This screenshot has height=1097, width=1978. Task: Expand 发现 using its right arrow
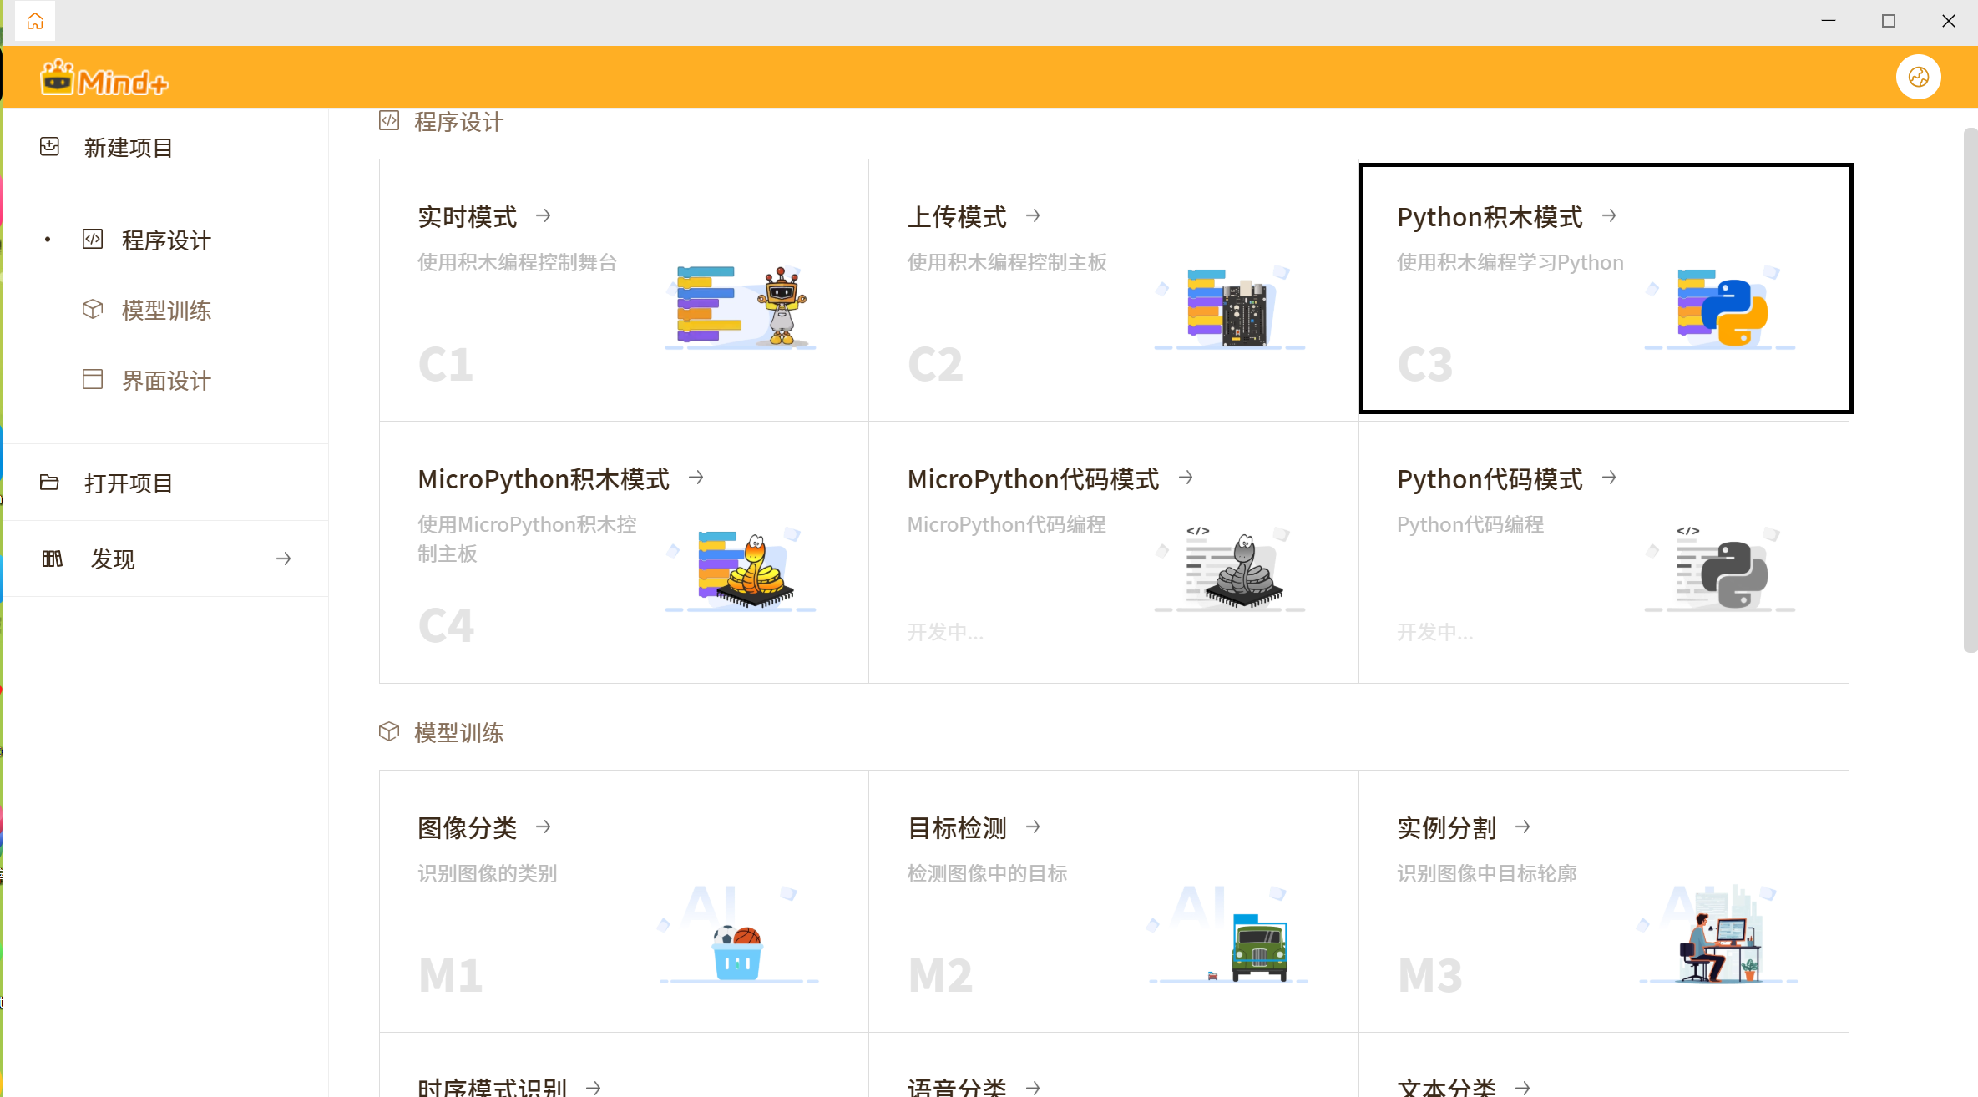pos(284,559)
